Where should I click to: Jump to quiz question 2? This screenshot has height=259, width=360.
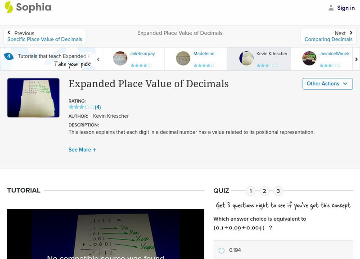pyautogui.click(x=265, y=191)
